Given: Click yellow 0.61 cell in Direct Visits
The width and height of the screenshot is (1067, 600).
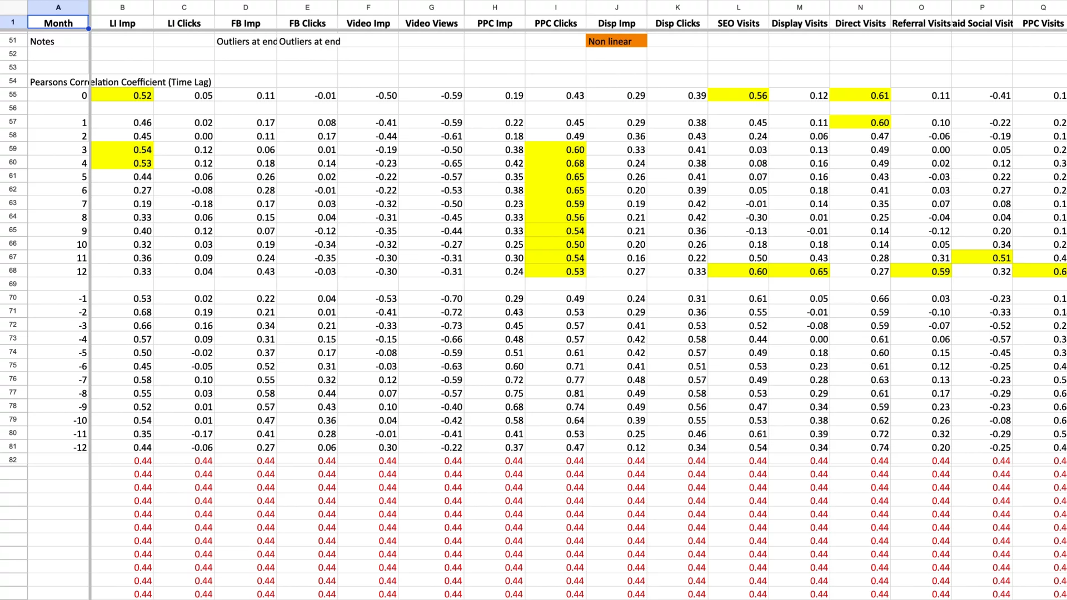Looking at the screenshot, I should pos(860,96).
